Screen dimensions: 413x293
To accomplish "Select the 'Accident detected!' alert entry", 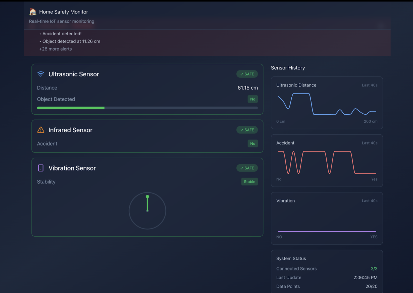I will coord(62,34).
